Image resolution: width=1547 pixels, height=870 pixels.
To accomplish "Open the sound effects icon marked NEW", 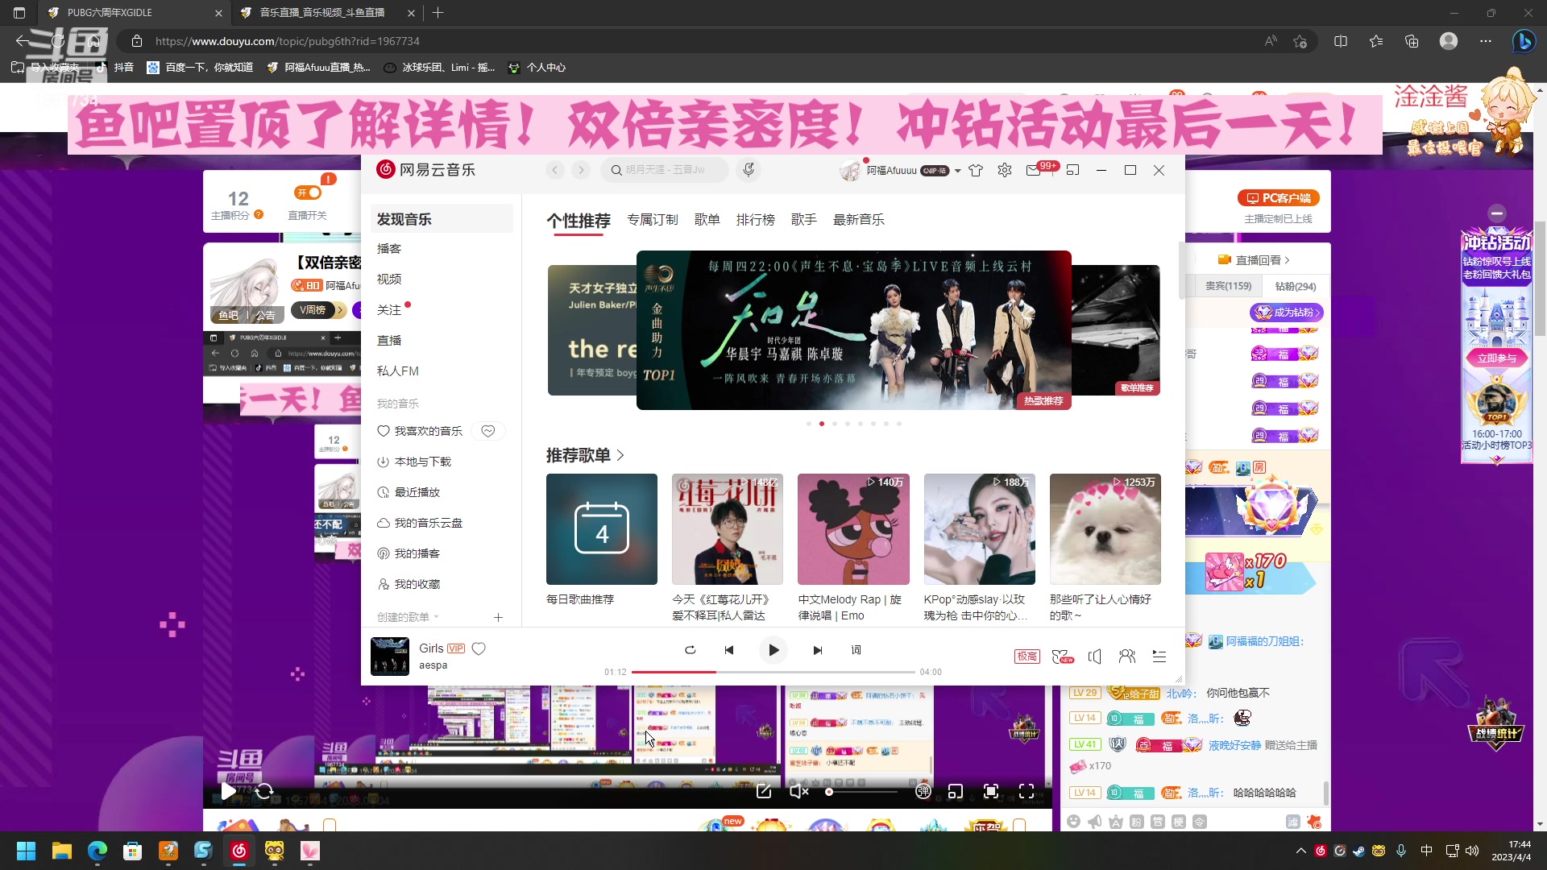I will click(1063, 657).
